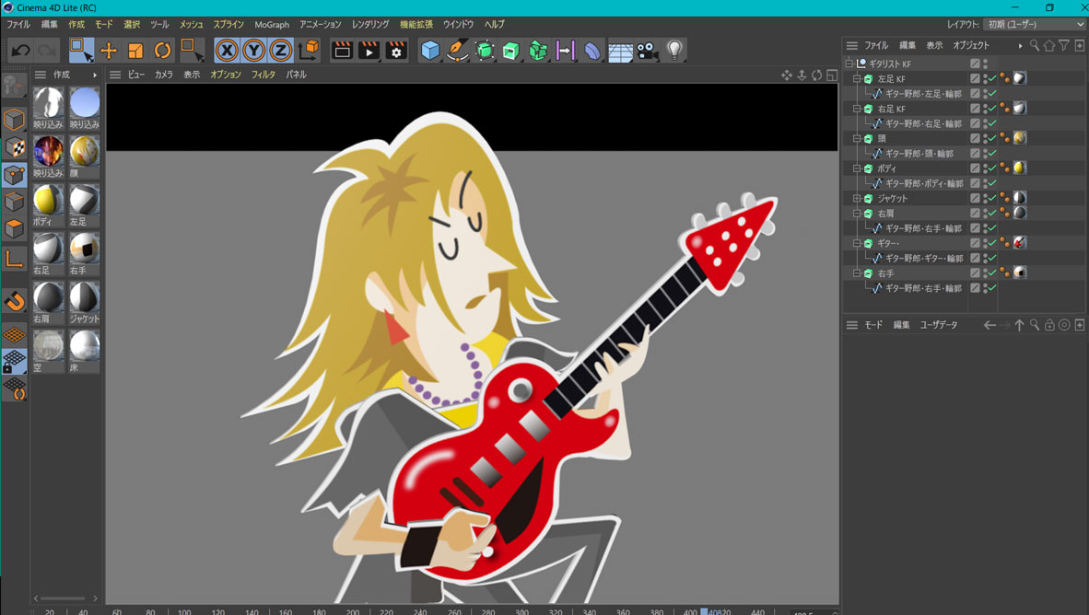The image size is (1089, 615).
Task: Select the ギター object in the tree
Action: [x=888, y=243]
